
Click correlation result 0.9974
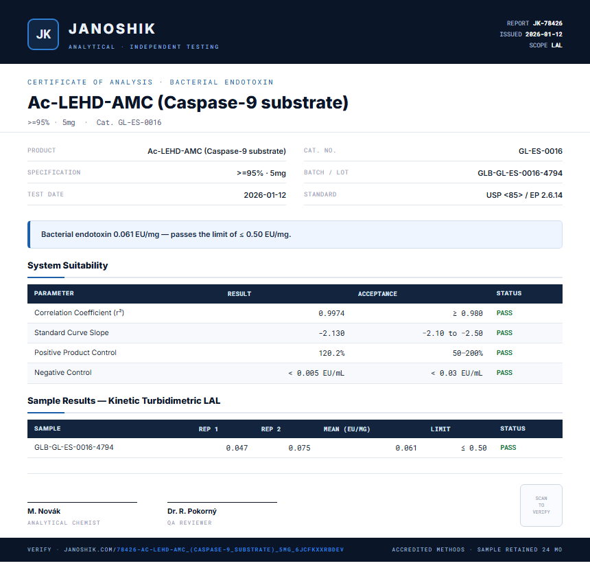point(331,313)
